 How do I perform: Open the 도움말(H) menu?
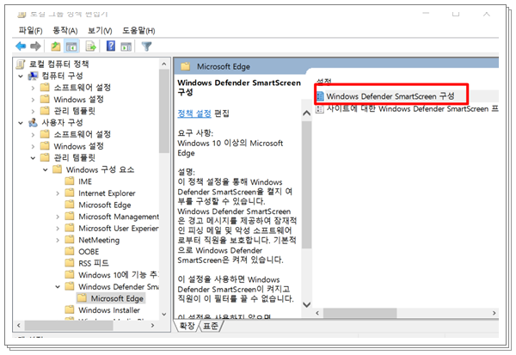click(138, 31)
